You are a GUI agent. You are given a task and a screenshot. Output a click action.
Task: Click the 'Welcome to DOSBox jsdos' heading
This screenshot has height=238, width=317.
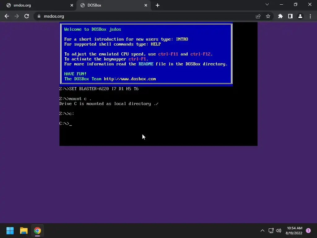[x=93, y=29]
